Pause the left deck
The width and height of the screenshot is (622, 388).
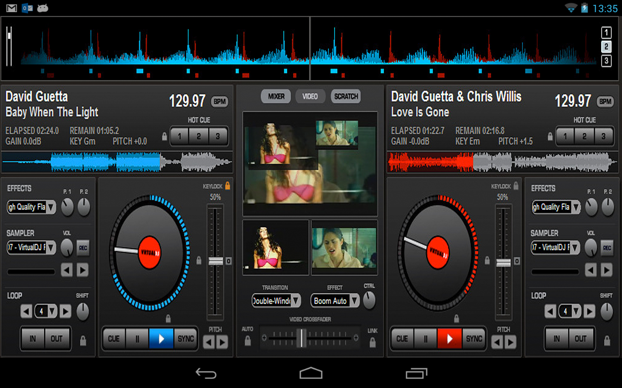tap(137, 339)
